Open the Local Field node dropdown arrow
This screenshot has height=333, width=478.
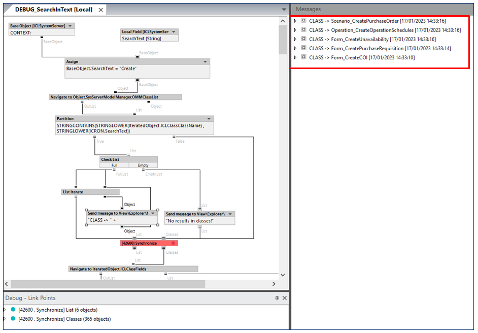tap(174, 31)
